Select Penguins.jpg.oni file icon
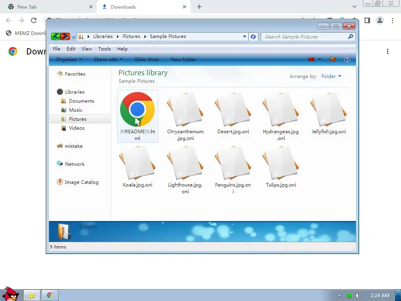Viewport: 401px width, 301px height. pyautogui.click(x=233, y=163)
